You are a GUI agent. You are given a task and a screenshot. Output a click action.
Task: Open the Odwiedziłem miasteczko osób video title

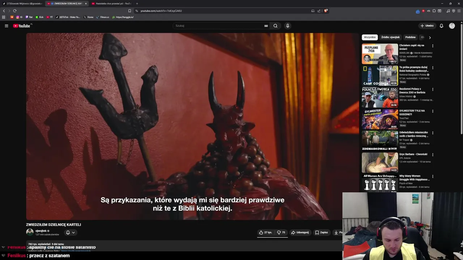[x=414, y=134]
